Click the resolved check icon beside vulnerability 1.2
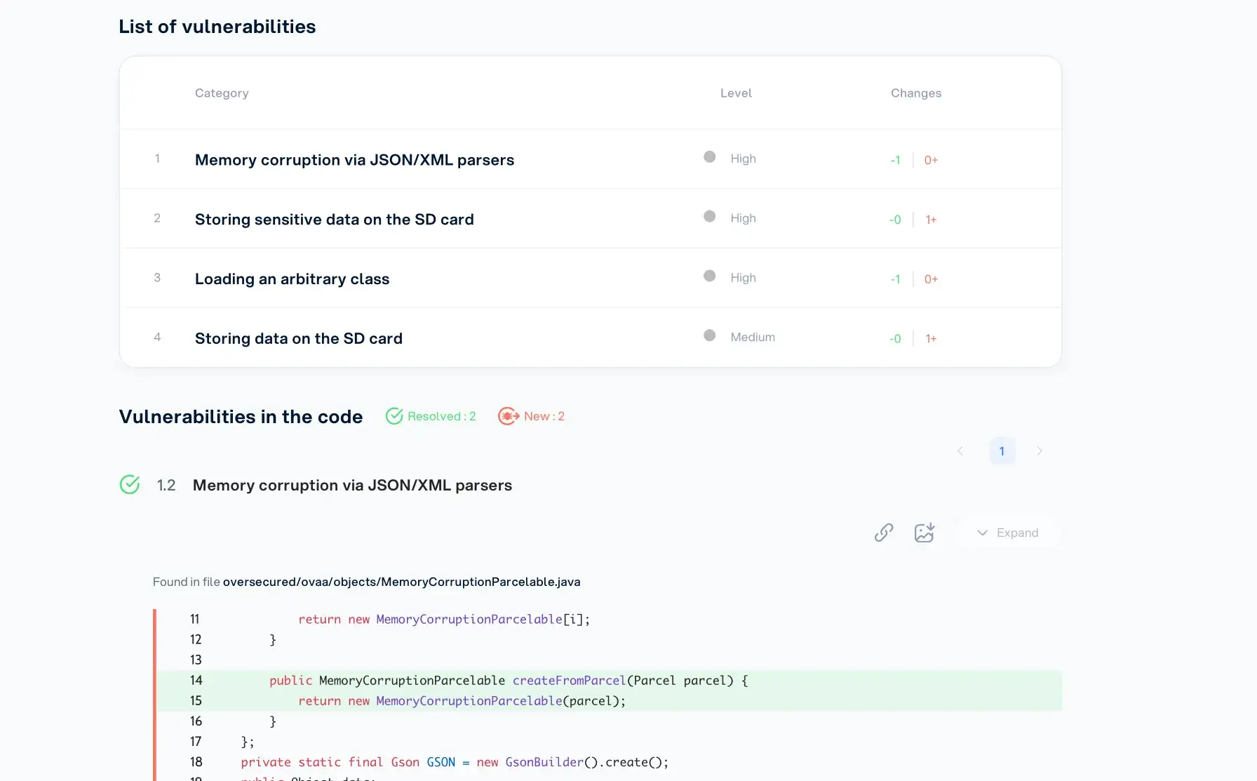Image resolution: width=1257 pixels, height=781 pixels. 130,485
